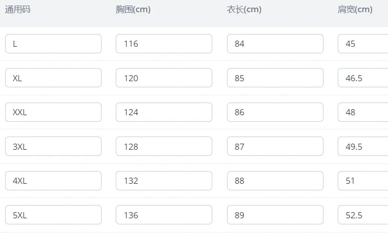Click the length field showing 84
388x233 pixels.
pos(275,44)
